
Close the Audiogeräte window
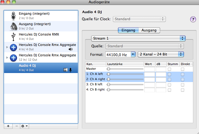point(2,2)
